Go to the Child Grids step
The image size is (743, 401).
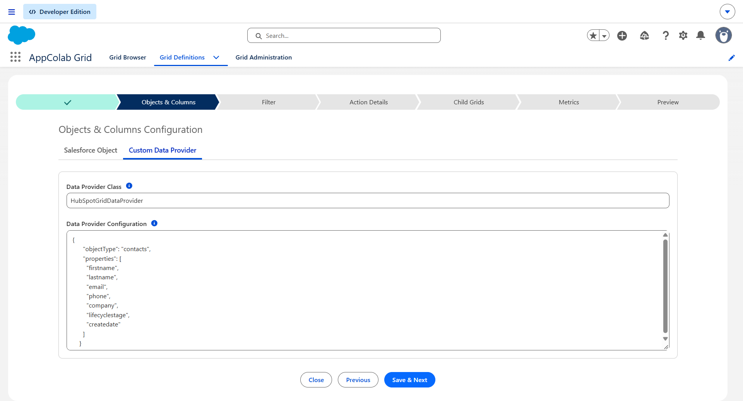[469, 102]
